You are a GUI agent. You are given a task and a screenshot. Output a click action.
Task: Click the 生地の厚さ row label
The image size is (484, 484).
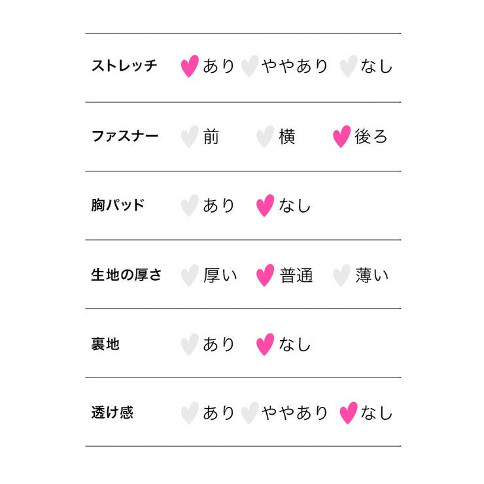(x=126, y=275)
